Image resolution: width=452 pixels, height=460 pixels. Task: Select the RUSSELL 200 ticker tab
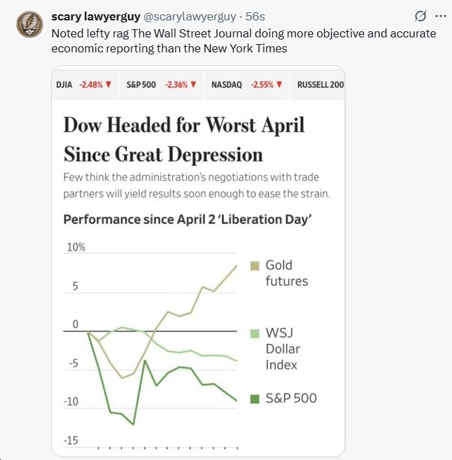[318, 85]
